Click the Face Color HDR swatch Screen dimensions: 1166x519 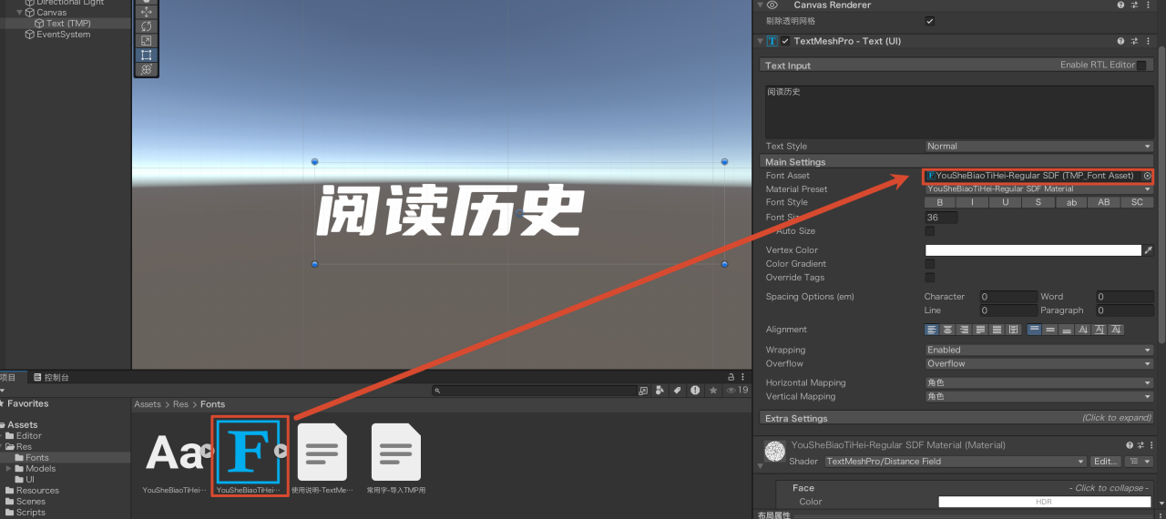pyautogui.click(x=1044, y=502)
